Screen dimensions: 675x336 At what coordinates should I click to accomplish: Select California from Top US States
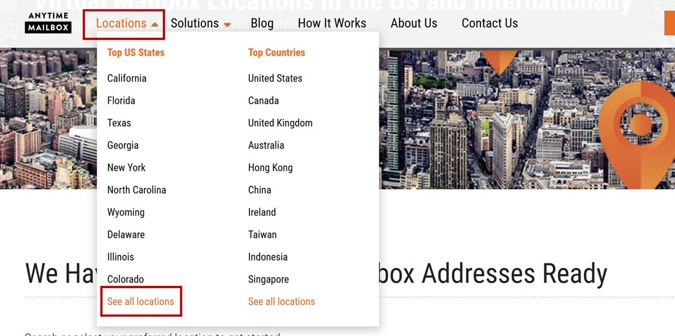click(127, 78)
